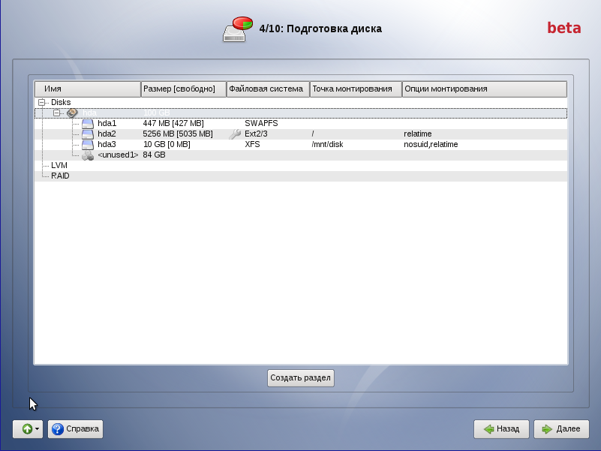Click the disk pie chart icon in header
The width and height of the screenshot is (601, 451).
tap(238, 29)
